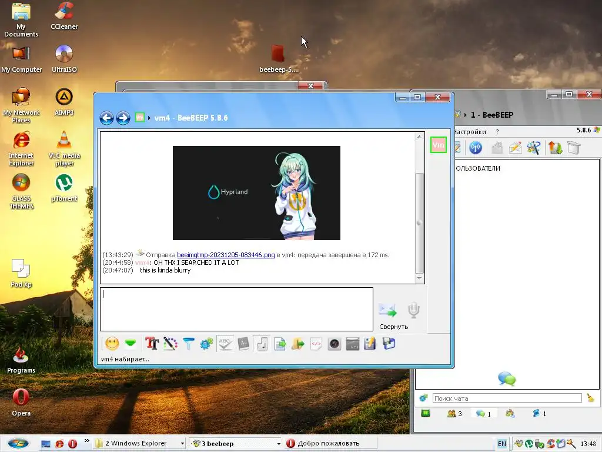Open the chat font chooser (TT icon)

[152, 343]
